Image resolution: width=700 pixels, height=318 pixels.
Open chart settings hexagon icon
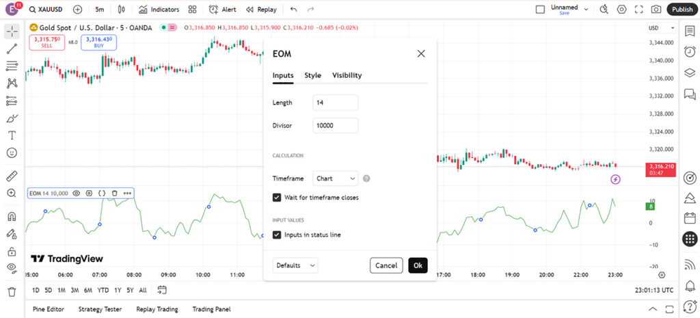621,10
